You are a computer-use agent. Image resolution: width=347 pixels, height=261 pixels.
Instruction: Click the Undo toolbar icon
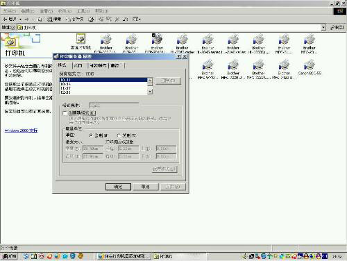point(125,19)
